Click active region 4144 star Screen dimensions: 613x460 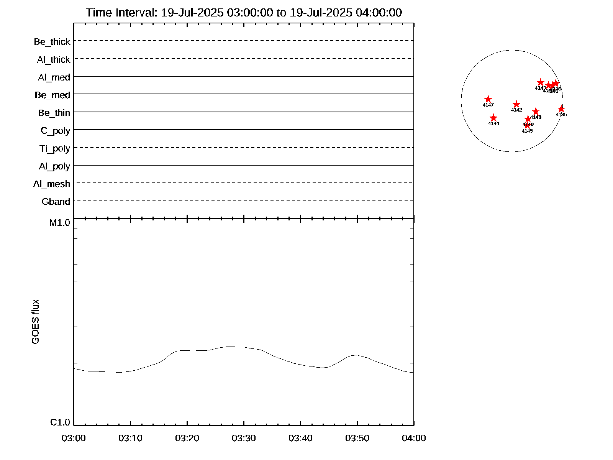(x=493, y=118)
